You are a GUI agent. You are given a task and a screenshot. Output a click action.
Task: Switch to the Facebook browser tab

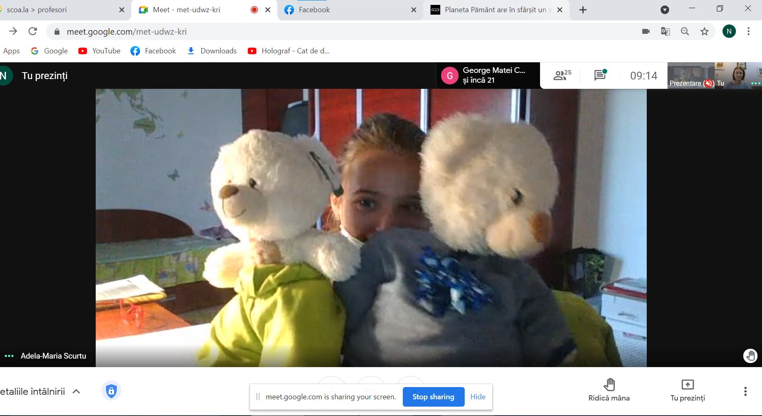[314, 10]
